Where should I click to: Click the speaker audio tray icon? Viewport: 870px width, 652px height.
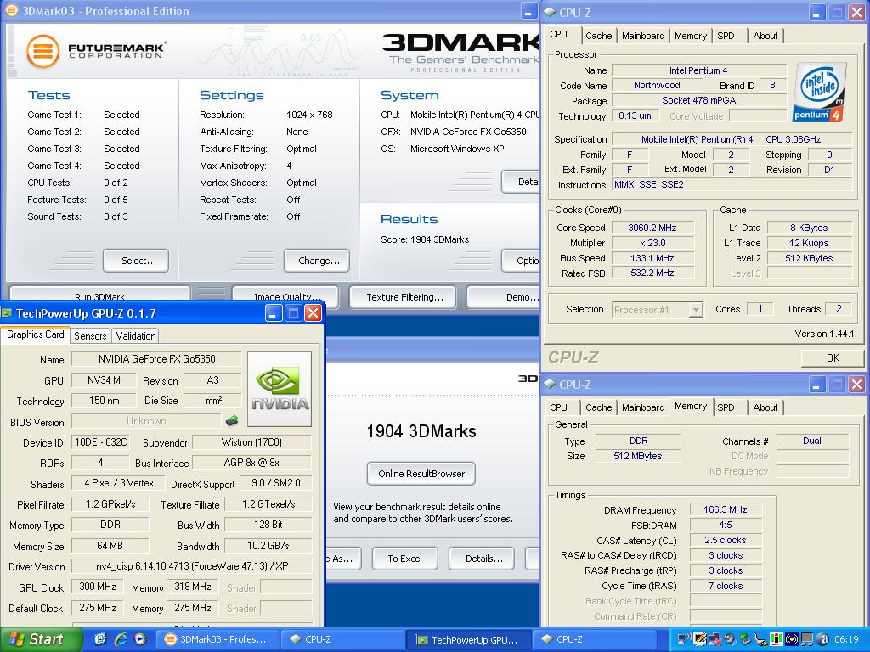point(730,639)
